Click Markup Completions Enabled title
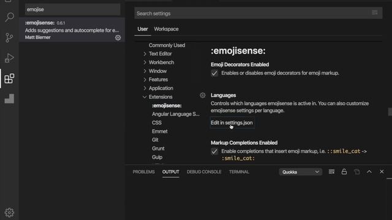The image size is (392, 220). (x=244, y=142)
